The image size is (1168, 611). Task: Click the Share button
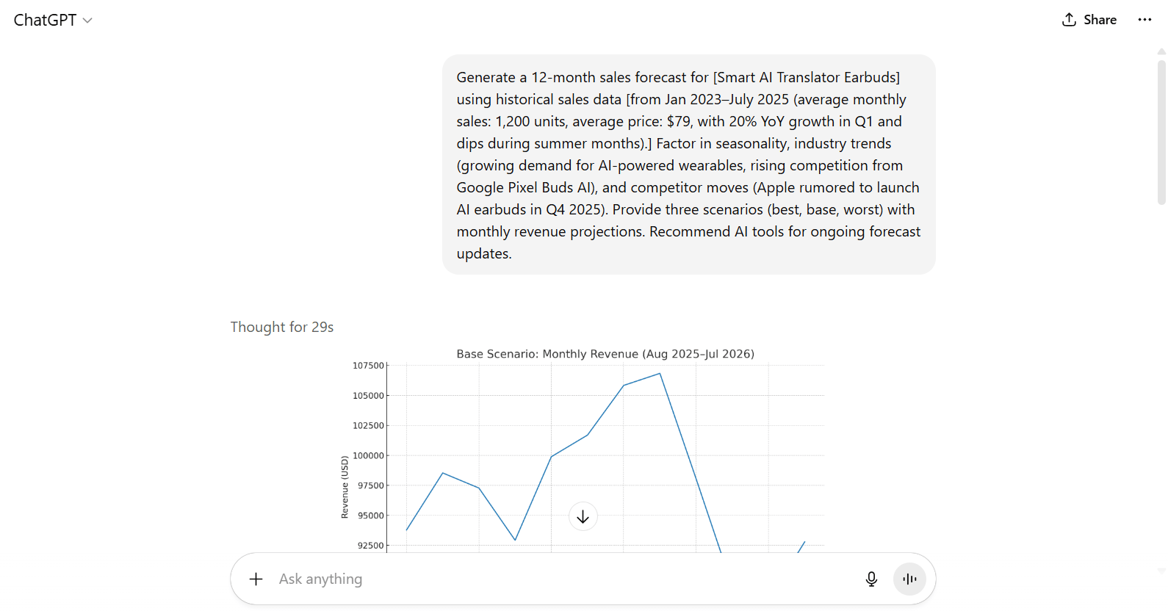pos(1089,20)
